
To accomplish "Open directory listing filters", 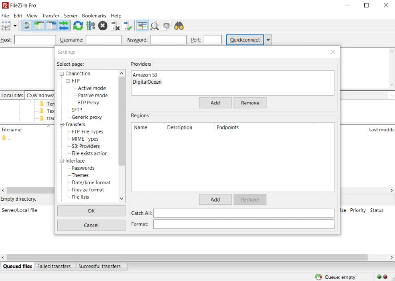I will tap(154, 26).
